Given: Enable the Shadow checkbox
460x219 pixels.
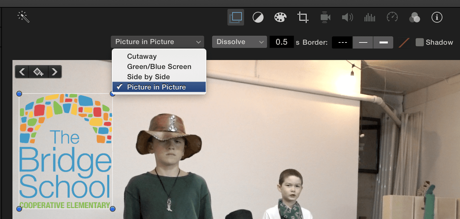Looking at the screenshot, I should tap(419, 42).
